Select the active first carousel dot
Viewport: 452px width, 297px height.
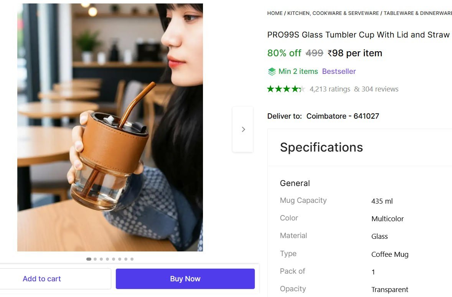(x=89, y=259)
